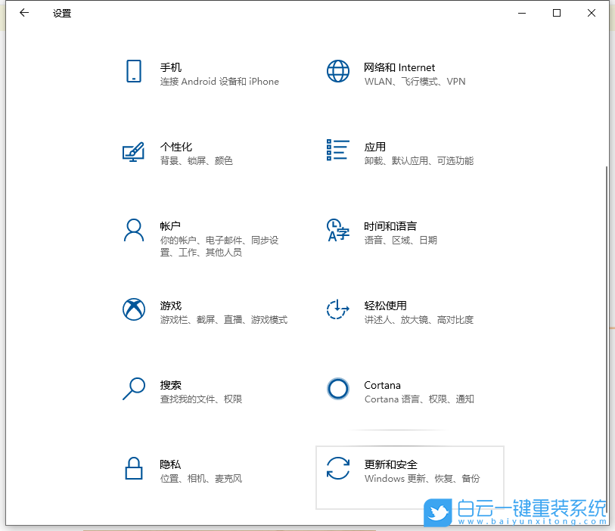Image resolution: width=615 pixels, height=531 pixels.
Task: Click the window minimize button
Action: click(522, 13)
